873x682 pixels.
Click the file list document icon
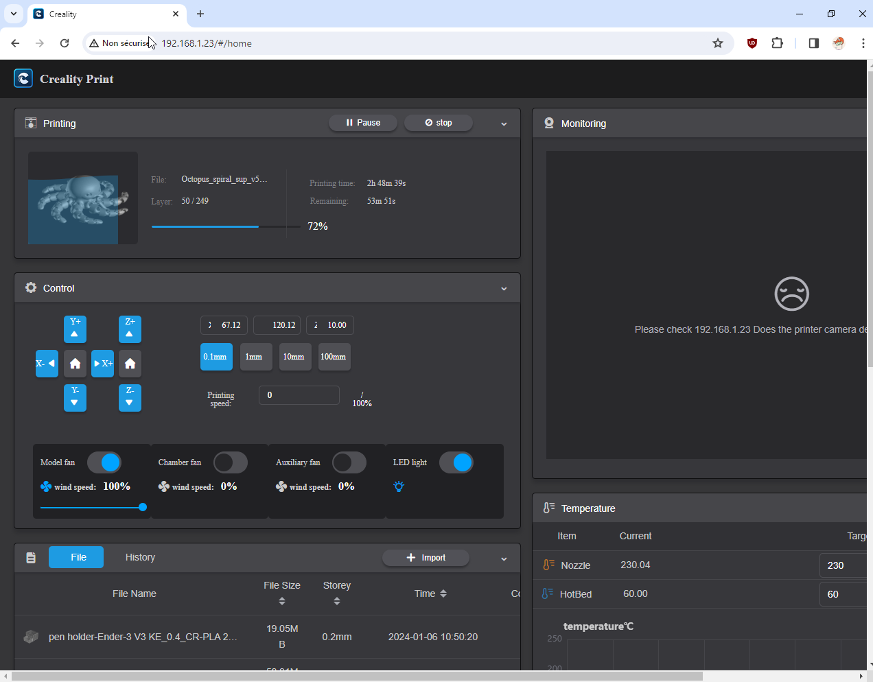click(31, 558)
